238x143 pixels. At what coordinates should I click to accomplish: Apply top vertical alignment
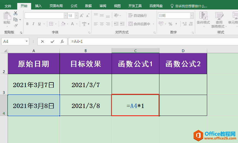coord(96,14)
